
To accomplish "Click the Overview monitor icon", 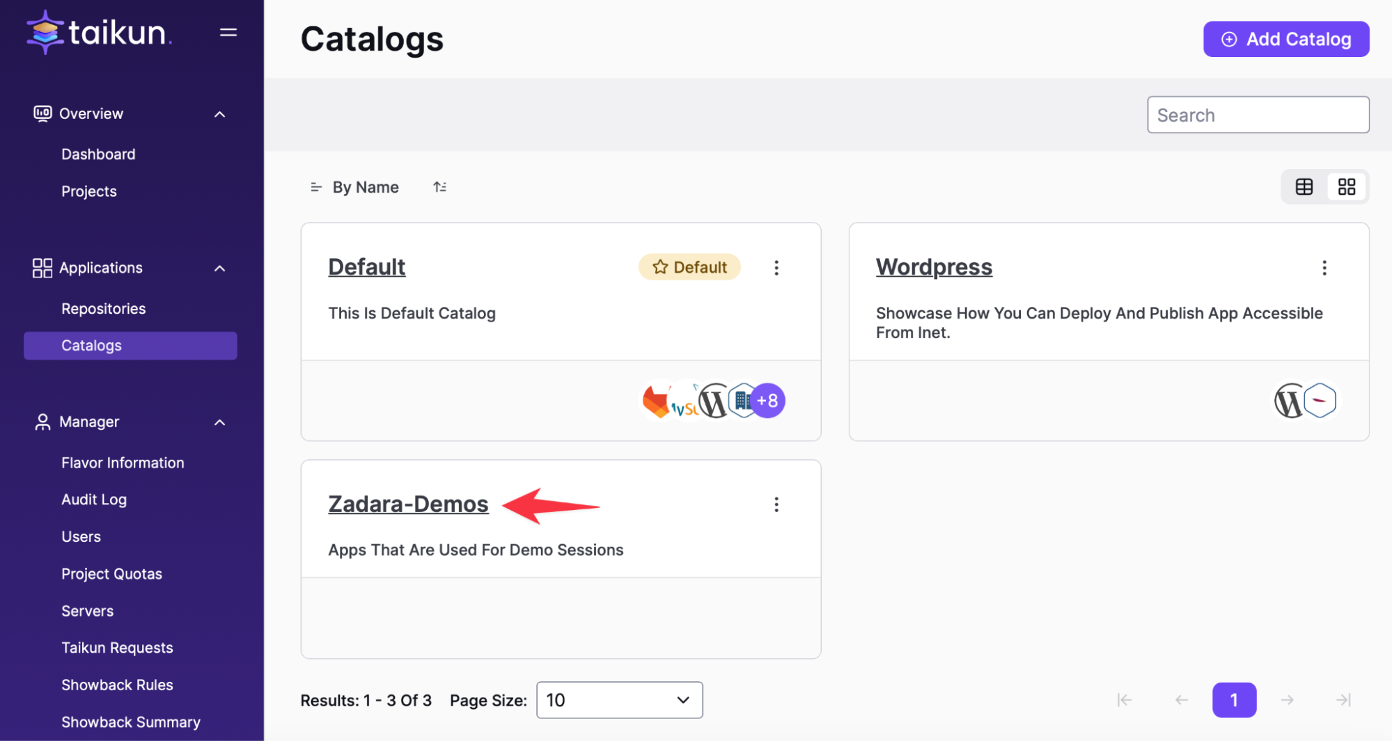I will (x=42, y=113).
